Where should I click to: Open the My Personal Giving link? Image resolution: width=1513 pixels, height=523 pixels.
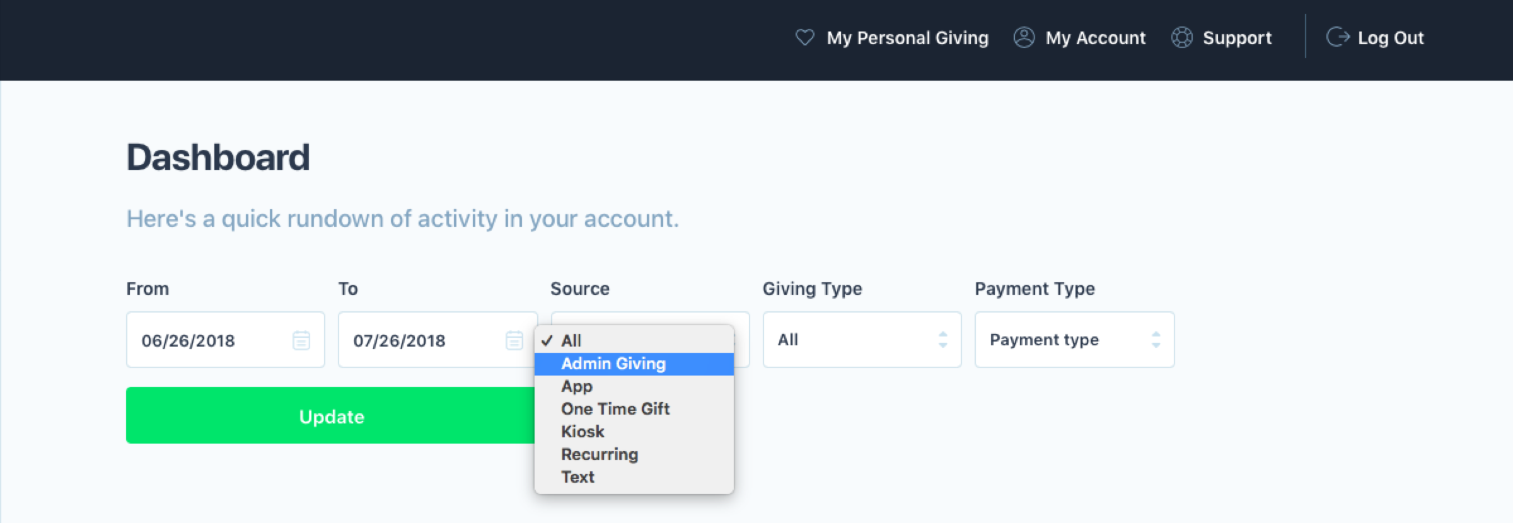(x=907, y=38)
